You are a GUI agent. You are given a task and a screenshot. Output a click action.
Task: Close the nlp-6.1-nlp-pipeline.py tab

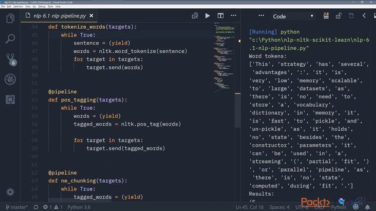click(92, 16)
